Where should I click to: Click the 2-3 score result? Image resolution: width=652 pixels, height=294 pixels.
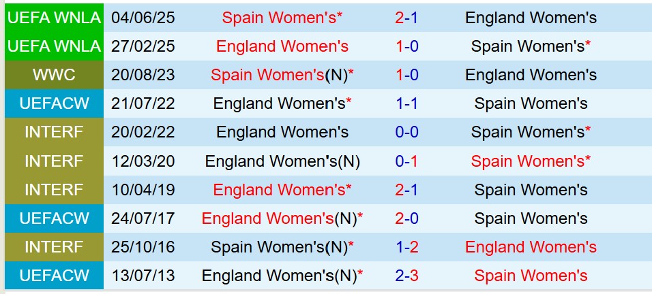(x=406, y=276)
